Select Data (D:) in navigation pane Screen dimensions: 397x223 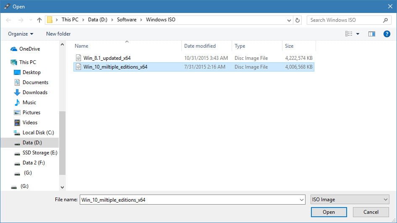pyautogui.click(x=32, y=143)
